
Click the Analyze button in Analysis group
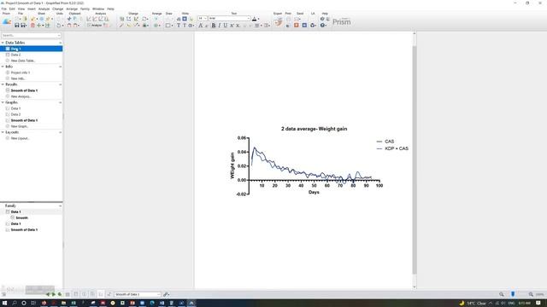click(x=95, y=26)
